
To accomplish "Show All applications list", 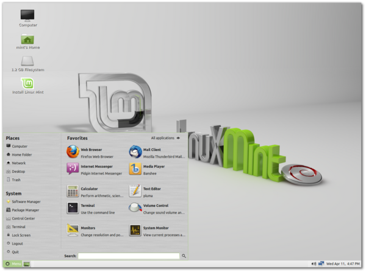I will coord(165,138).
